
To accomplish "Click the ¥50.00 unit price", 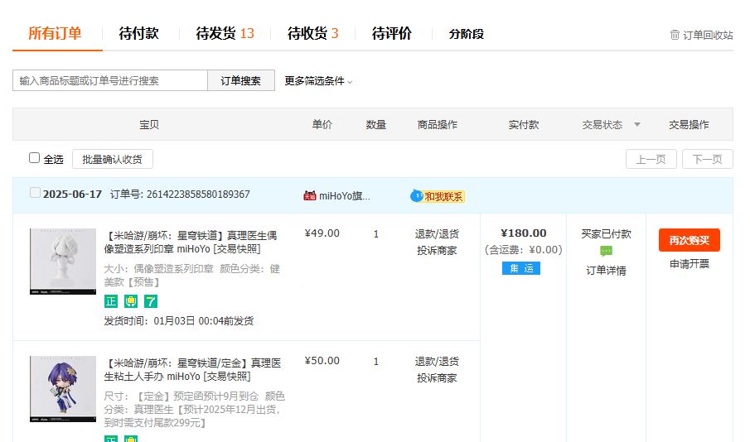I will point(322,361).
